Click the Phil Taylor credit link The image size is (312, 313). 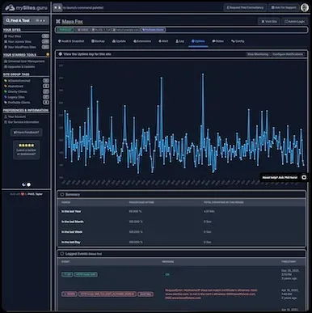tap(35, 194)
